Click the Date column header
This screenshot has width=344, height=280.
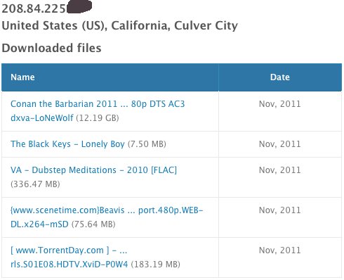click(280, 77)
